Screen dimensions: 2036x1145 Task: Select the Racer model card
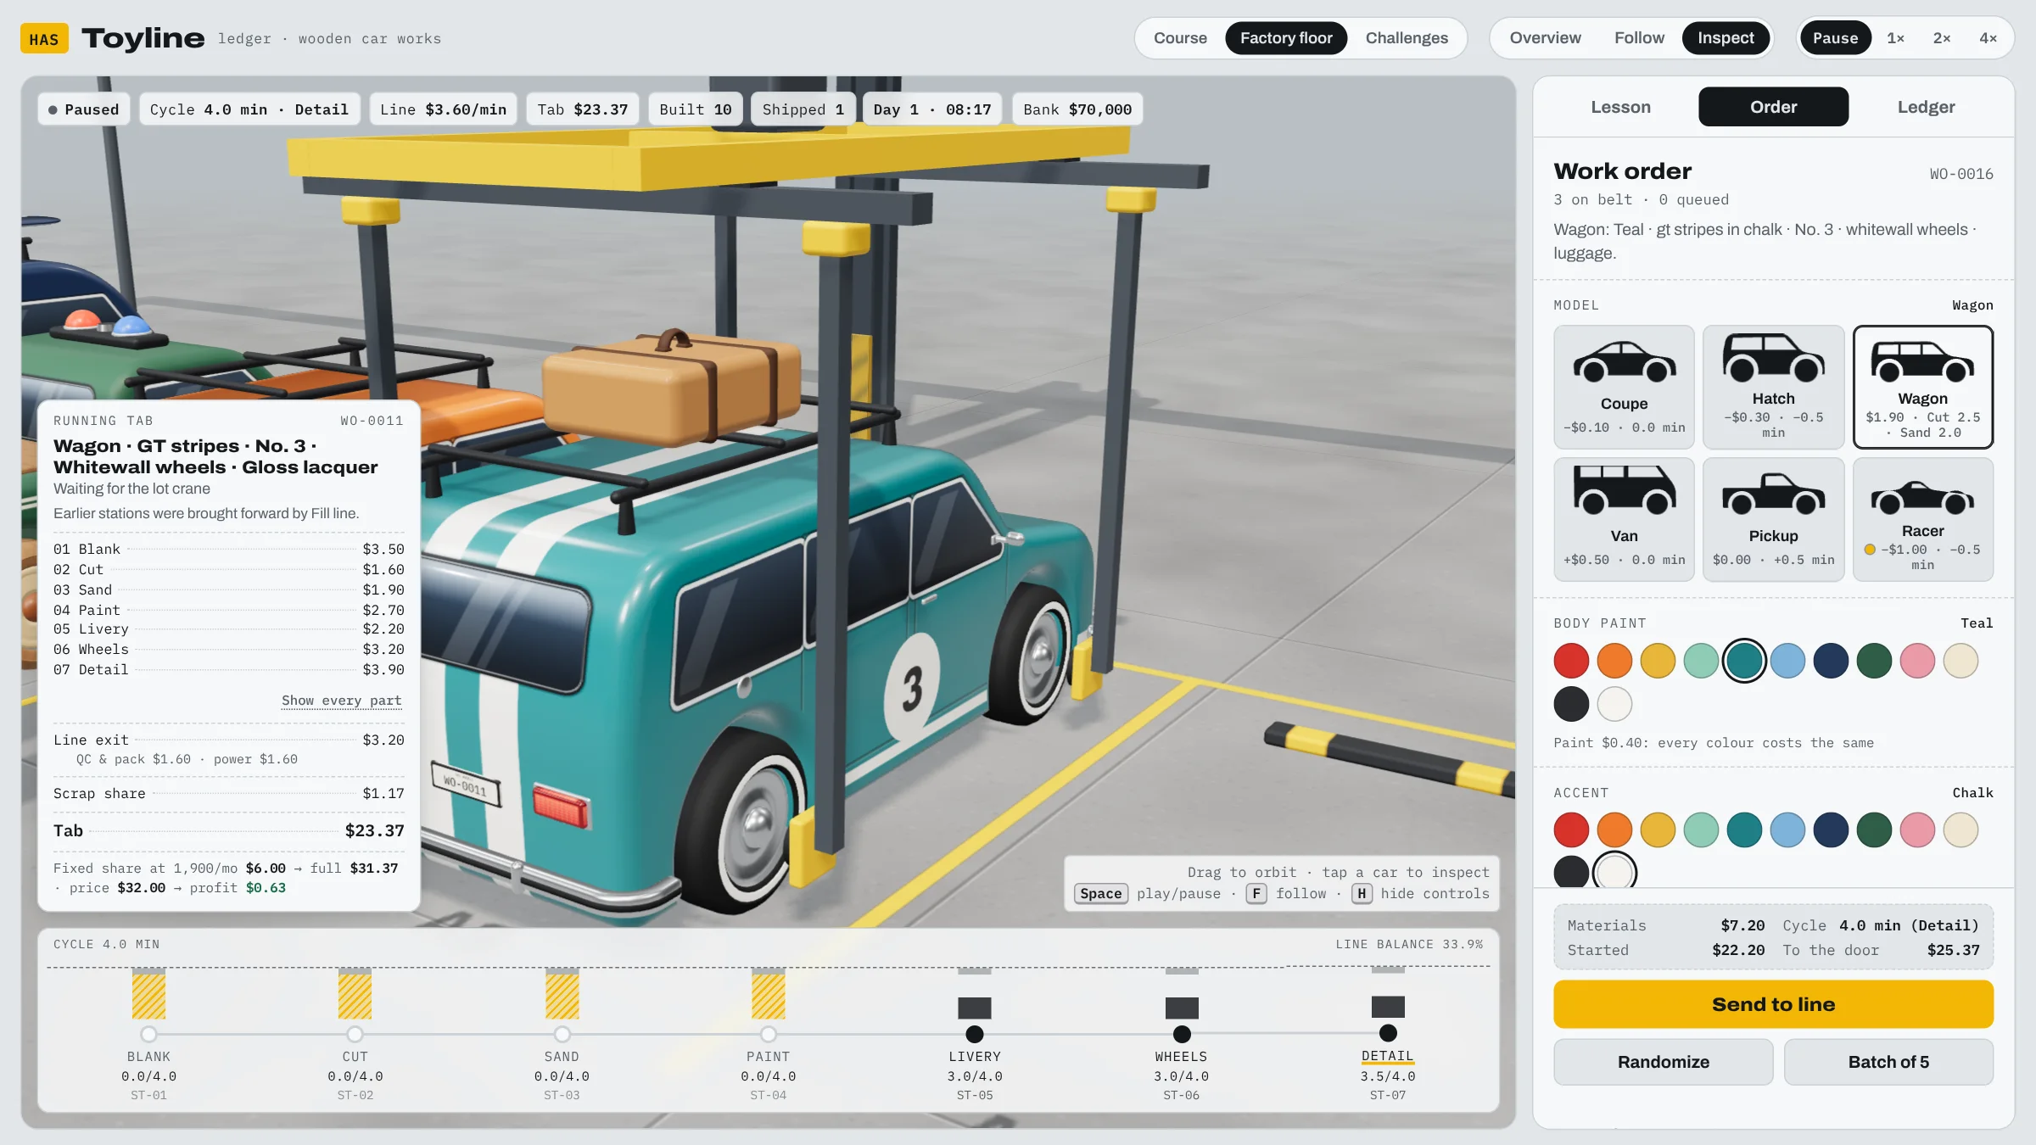coord(1922,519)
